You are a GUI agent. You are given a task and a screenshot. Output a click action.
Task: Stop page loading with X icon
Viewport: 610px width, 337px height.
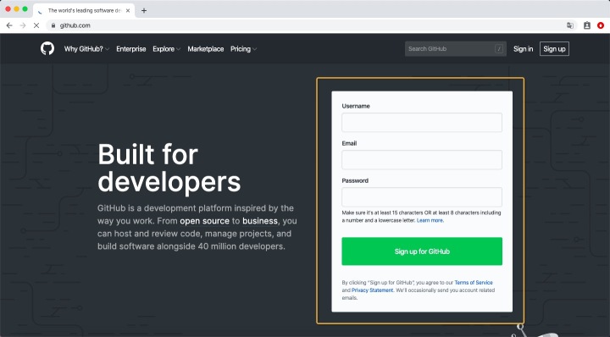coord(36,25)
